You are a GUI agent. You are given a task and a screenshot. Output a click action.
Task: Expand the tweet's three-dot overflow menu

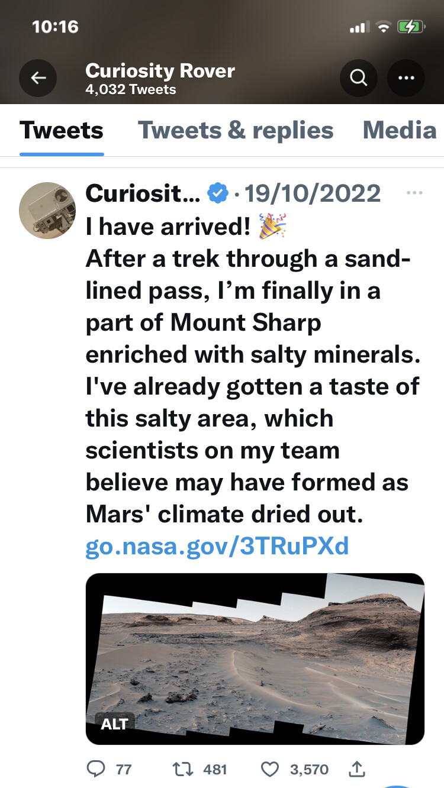(x=415, y=193)
